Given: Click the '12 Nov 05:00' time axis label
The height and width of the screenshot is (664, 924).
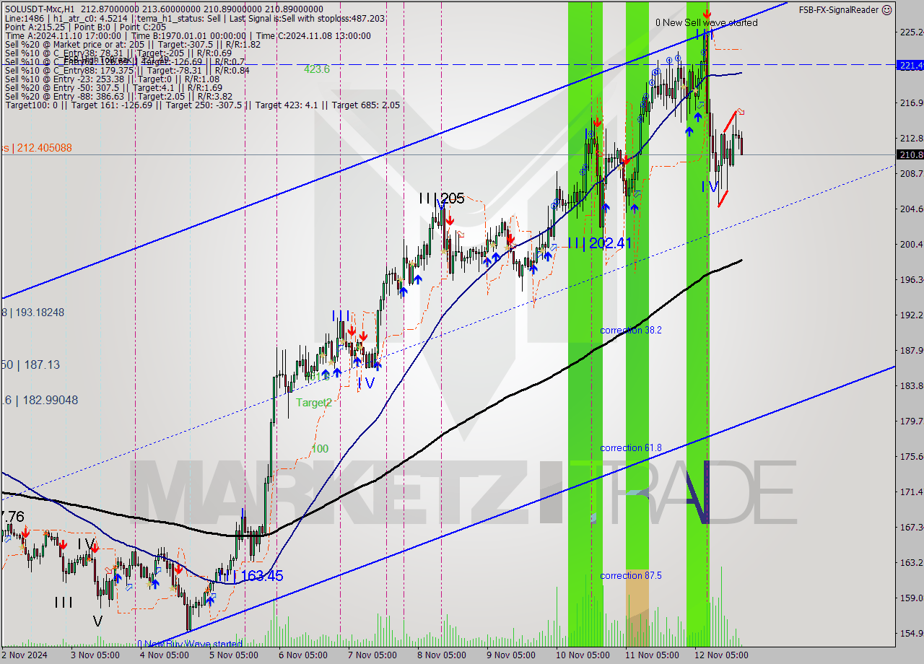Looking at the screenshot, I should pyautogui.click(x=723, y=655).
